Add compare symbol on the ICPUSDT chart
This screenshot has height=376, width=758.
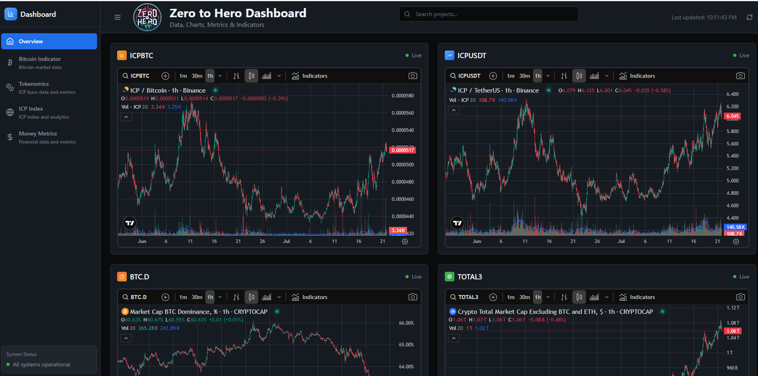pyautogui.click(x=493, y=76)
